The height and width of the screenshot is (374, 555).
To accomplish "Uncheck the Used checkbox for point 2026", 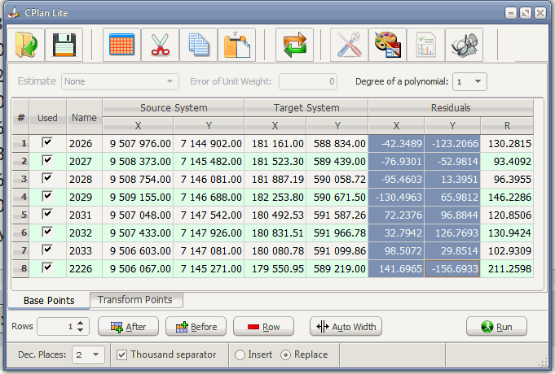I will point(47,143).
